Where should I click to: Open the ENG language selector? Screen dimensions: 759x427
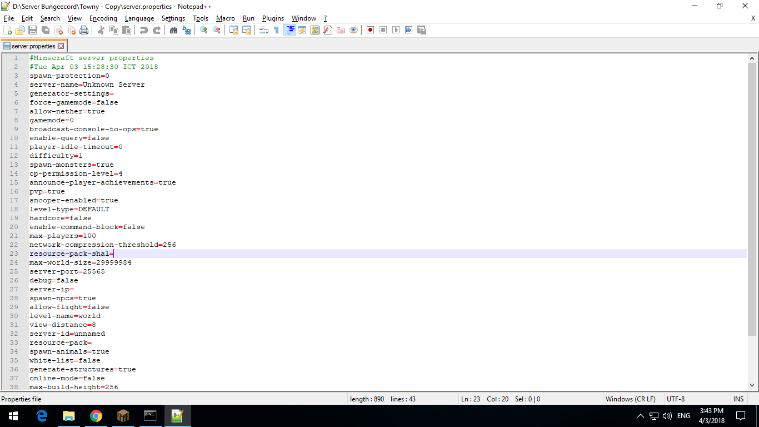683,416
